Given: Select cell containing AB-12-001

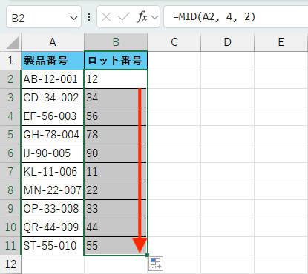Looking at the screenshot, I should [x=53, y=79].
